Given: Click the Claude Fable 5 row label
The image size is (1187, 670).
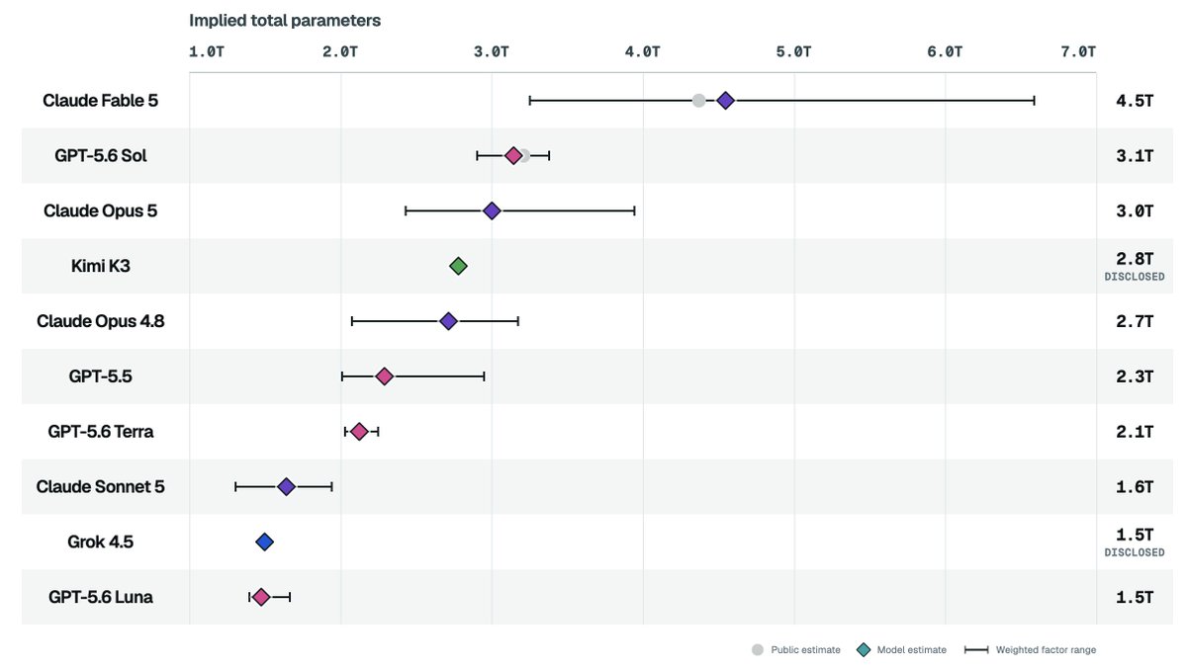Looking at the screenshot, I should coord(100,100).
